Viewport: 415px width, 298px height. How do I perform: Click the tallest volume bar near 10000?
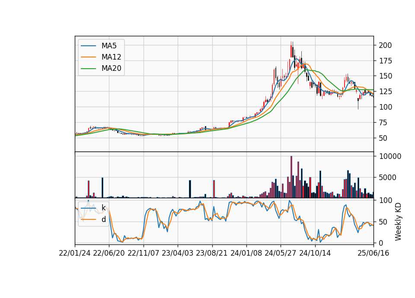[x=291, y=177]
